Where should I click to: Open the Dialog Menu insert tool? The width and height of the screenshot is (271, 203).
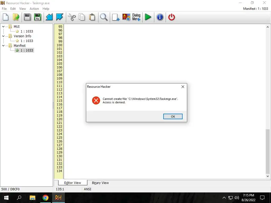(136, 17)
